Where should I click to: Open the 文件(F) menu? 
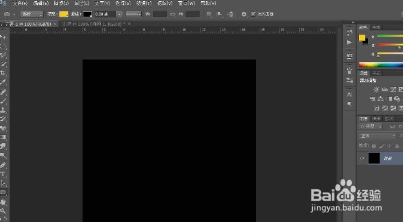pyautogui.click(x=20, y=4)
